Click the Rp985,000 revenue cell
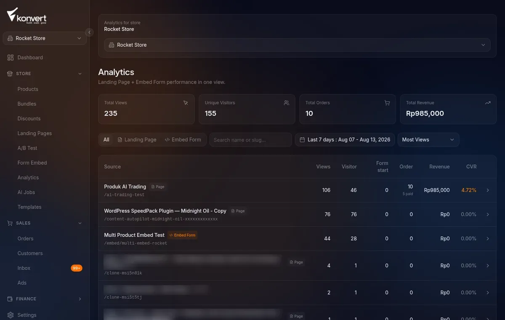 click(437, 190)
